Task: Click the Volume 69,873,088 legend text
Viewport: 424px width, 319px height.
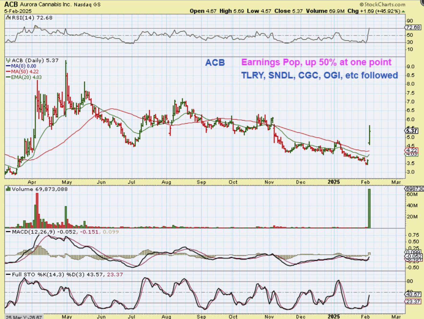Action: (40, 189)
